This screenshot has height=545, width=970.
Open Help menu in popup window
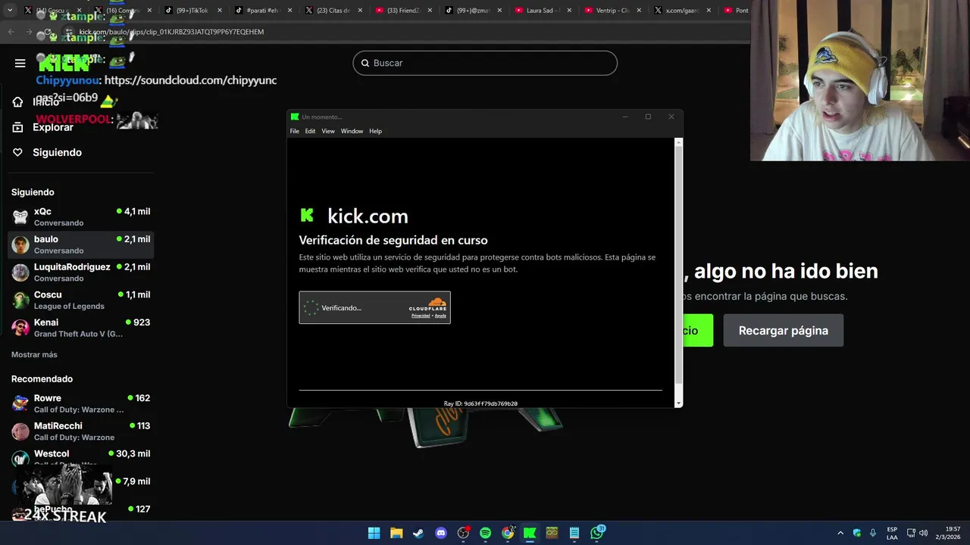375,131
